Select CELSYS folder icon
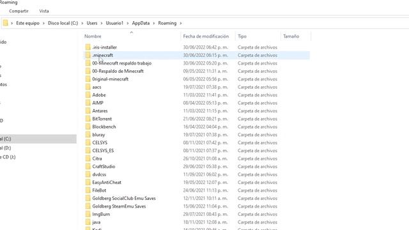409x230 pixels. coord(88,142)
